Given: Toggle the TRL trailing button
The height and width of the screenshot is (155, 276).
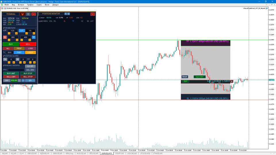Looking at the screenshot, I should [x=5, y=59].
